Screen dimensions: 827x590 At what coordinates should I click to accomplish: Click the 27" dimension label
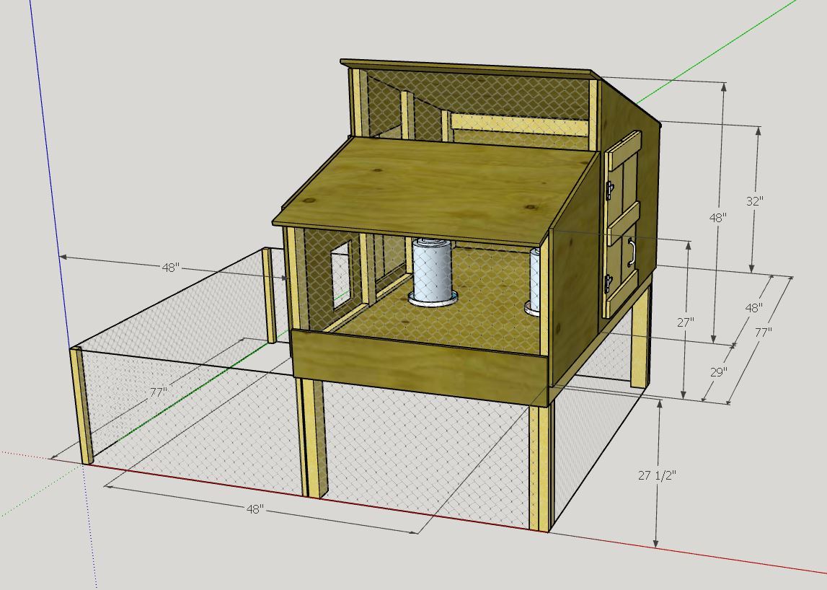(x=686, y=322)
